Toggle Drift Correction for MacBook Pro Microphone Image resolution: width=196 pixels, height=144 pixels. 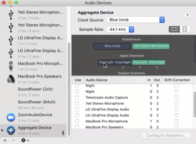[x=176, y=121]
